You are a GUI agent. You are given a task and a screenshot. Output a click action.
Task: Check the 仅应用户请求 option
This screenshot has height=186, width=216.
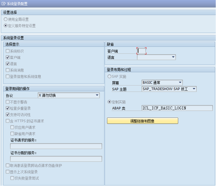(12, 127)
